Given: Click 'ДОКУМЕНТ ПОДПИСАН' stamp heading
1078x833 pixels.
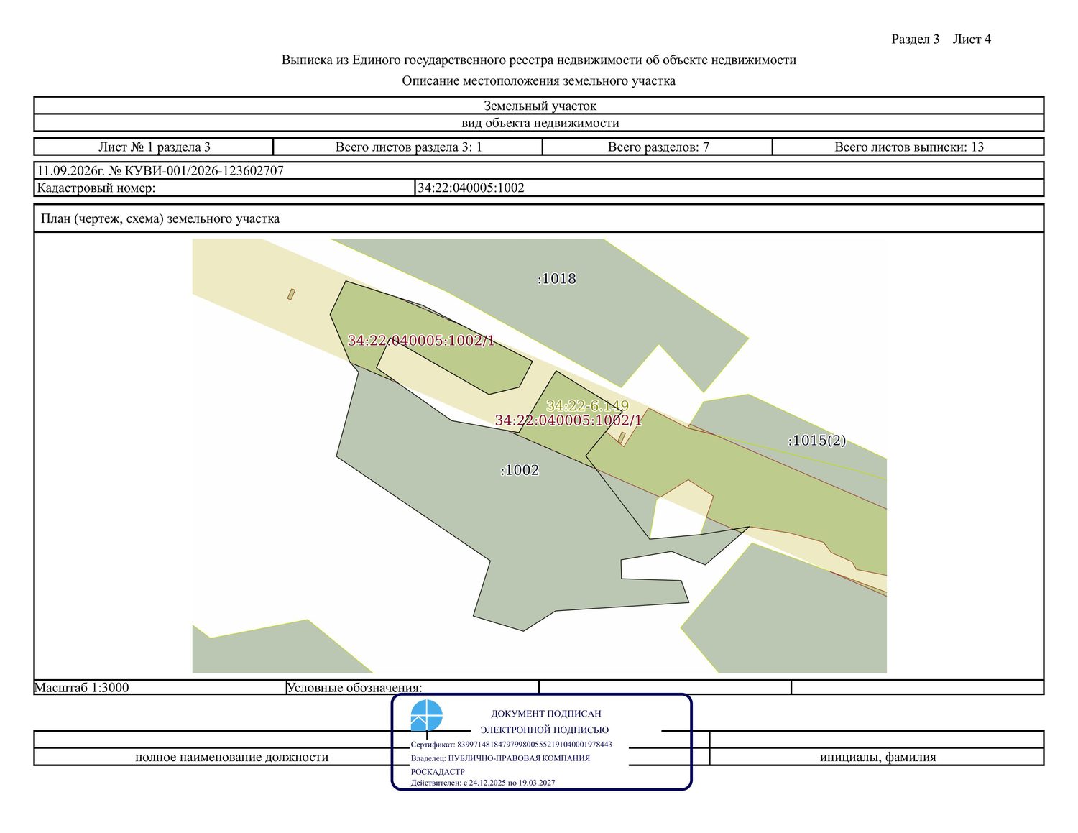Looking at the screenshot, I should point(546,714).
